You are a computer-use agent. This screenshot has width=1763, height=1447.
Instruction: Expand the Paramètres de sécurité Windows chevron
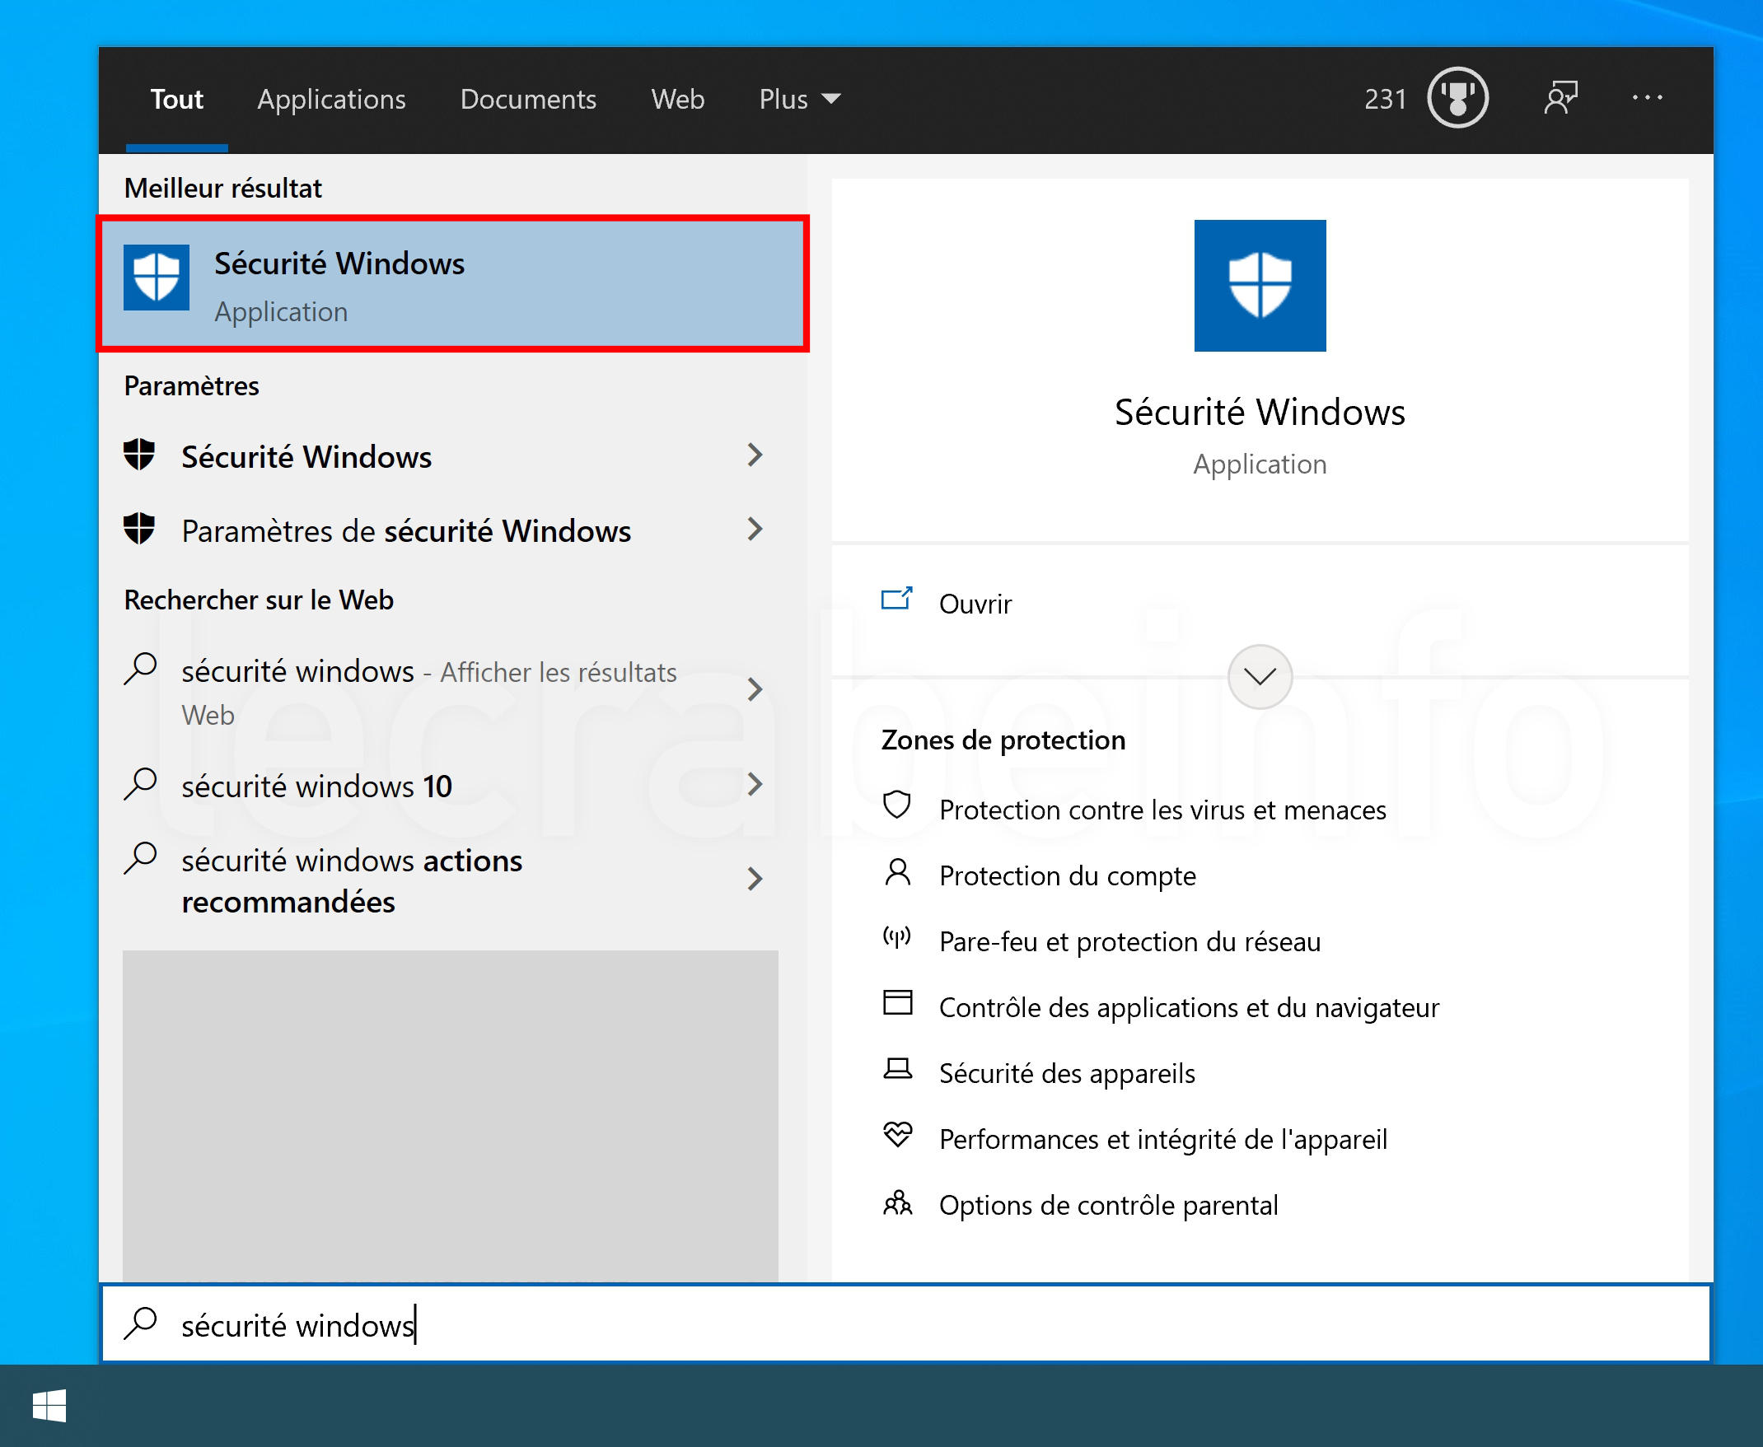[x=755, y=530]
